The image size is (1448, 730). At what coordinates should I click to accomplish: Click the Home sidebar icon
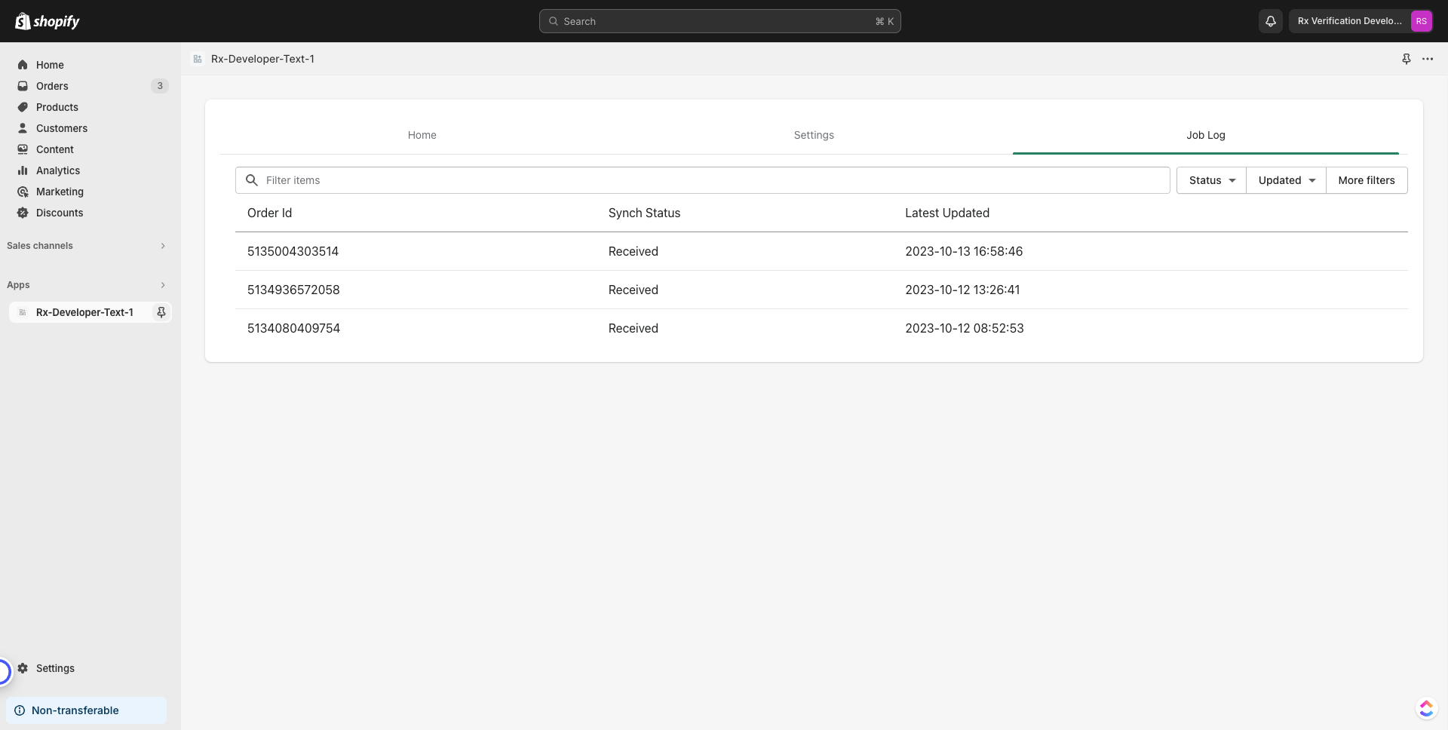coord(23,65)
